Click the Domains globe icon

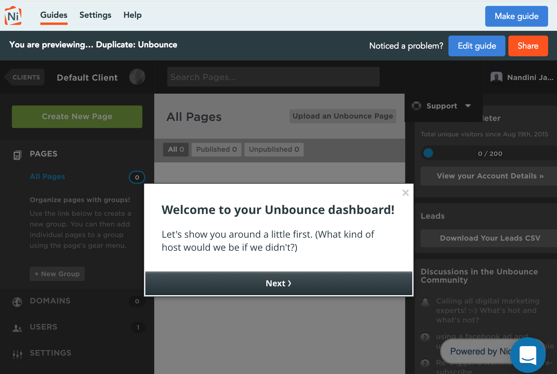(x=17, y=302)
